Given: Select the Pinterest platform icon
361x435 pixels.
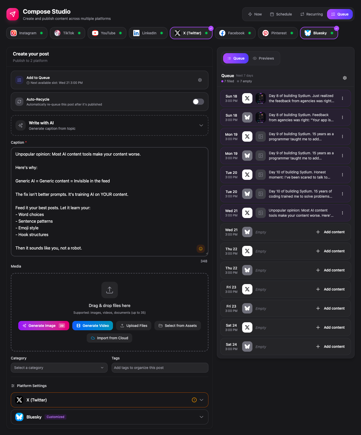Looking at the screenshot, I should (266, 33).
